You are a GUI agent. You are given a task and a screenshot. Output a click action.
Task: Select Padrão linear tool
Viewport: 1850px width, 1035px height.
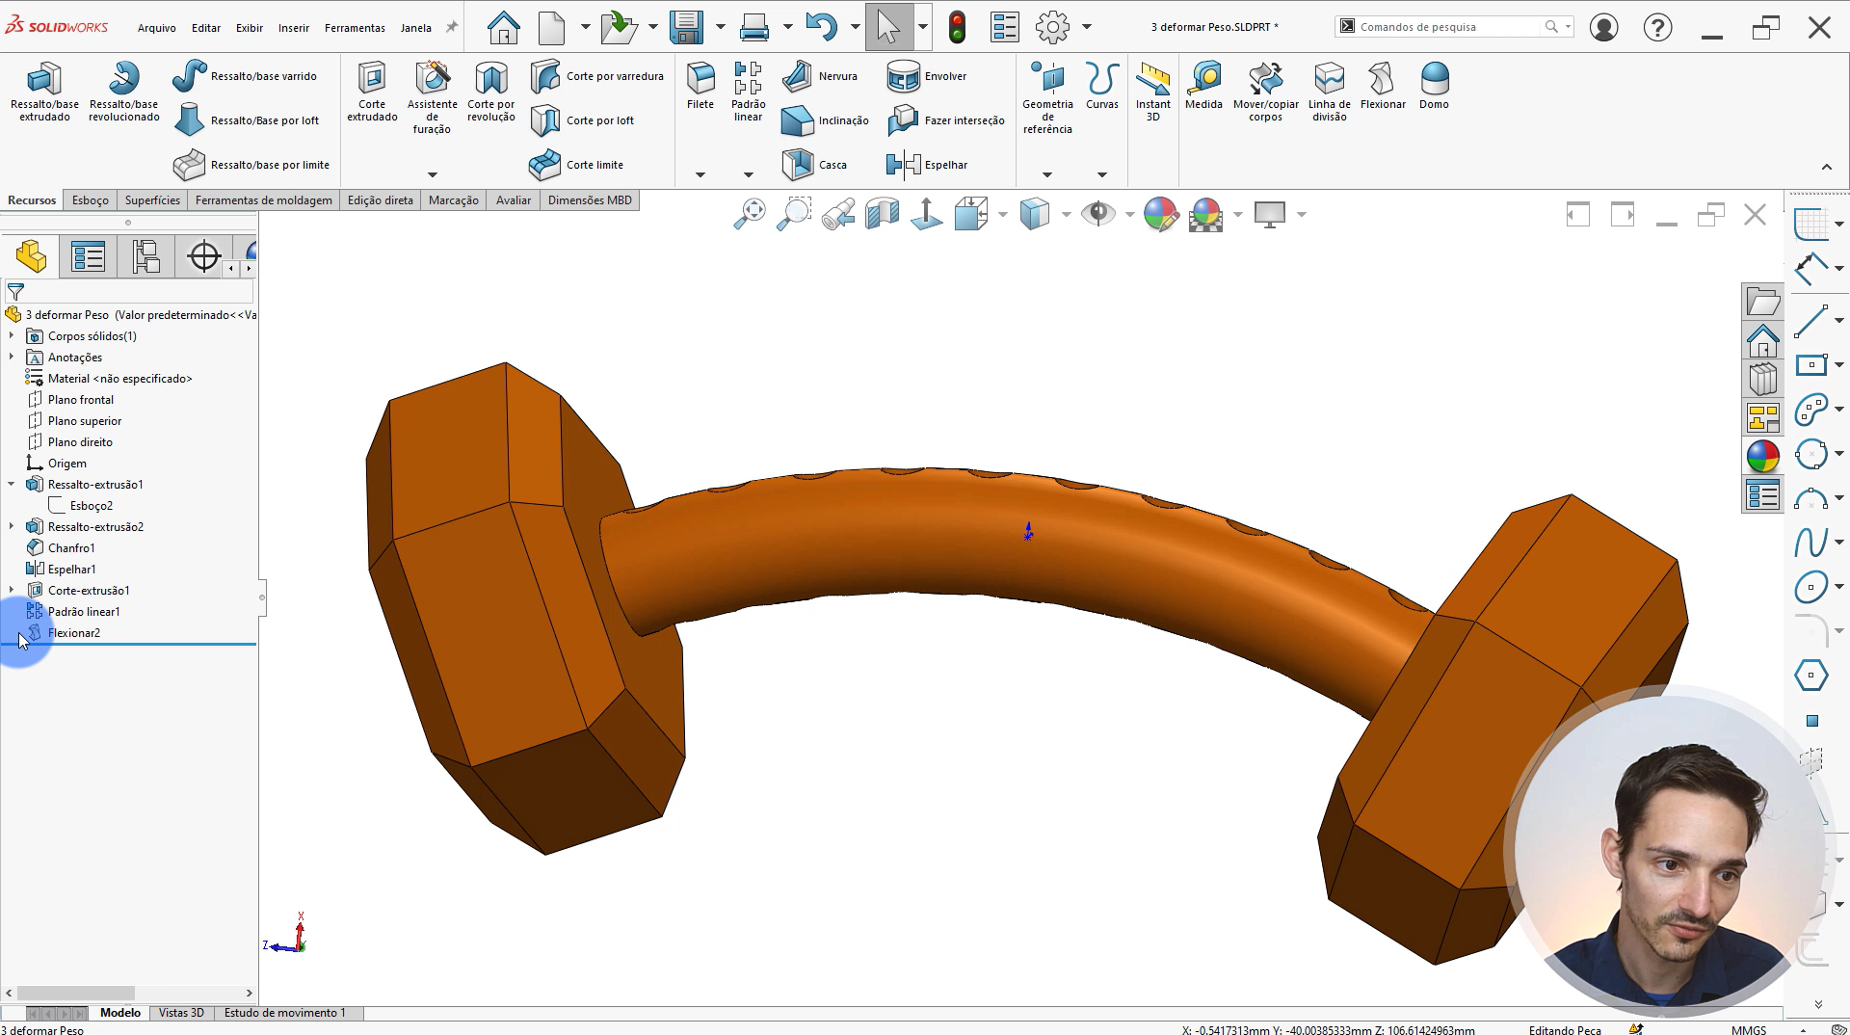point(748,92)
